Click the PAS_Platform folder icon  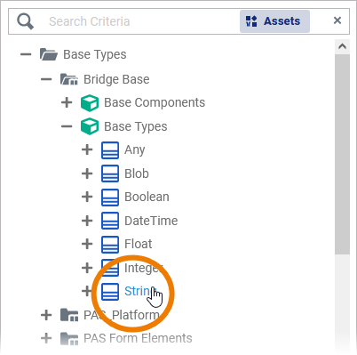69,315
